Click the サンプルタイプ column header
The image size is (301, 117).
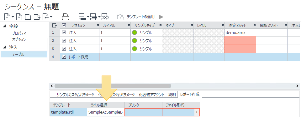(146, 25)
